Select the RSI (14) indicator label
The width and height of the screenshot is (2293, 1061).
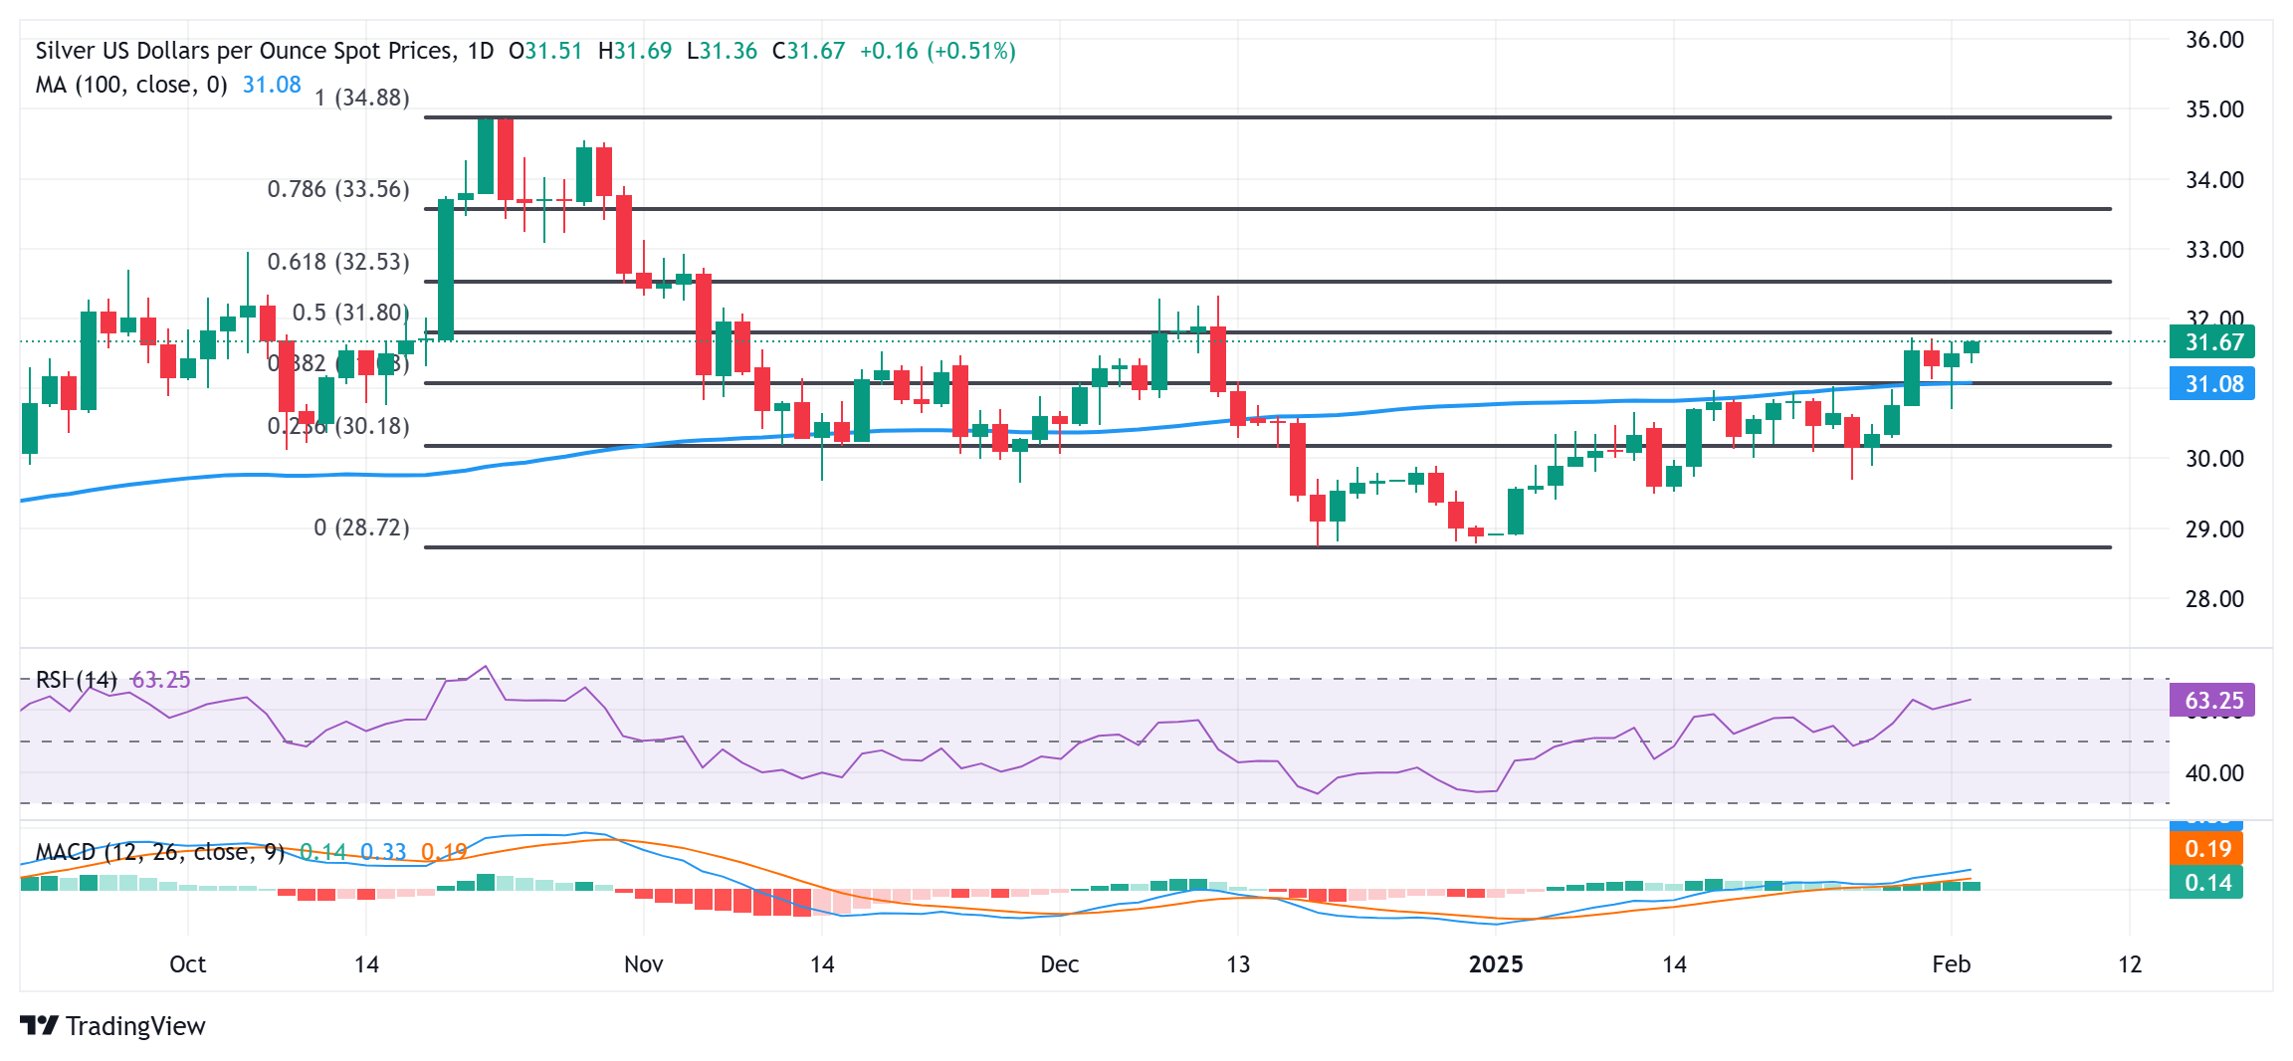[x=76, y=680]
